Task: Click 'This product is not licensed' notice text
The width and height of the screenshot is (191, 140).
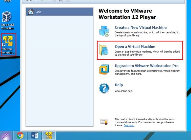Action: [145, 122]
